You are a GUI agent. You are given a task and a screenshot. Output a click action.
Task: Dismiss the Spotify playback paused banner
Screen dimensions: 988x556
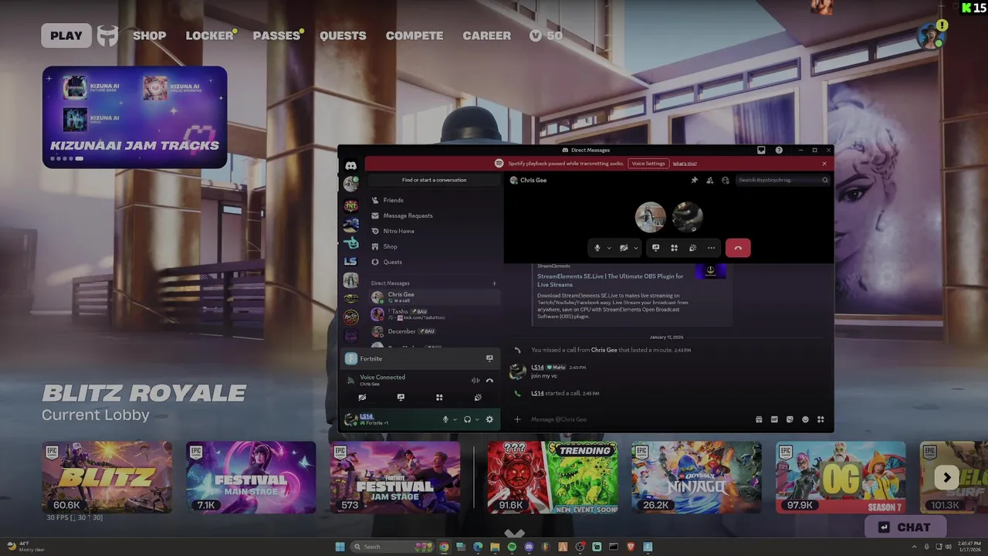(824, 164)
